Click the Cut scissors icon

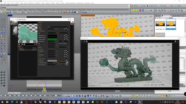pyautogui.click(x=15, y=12)
